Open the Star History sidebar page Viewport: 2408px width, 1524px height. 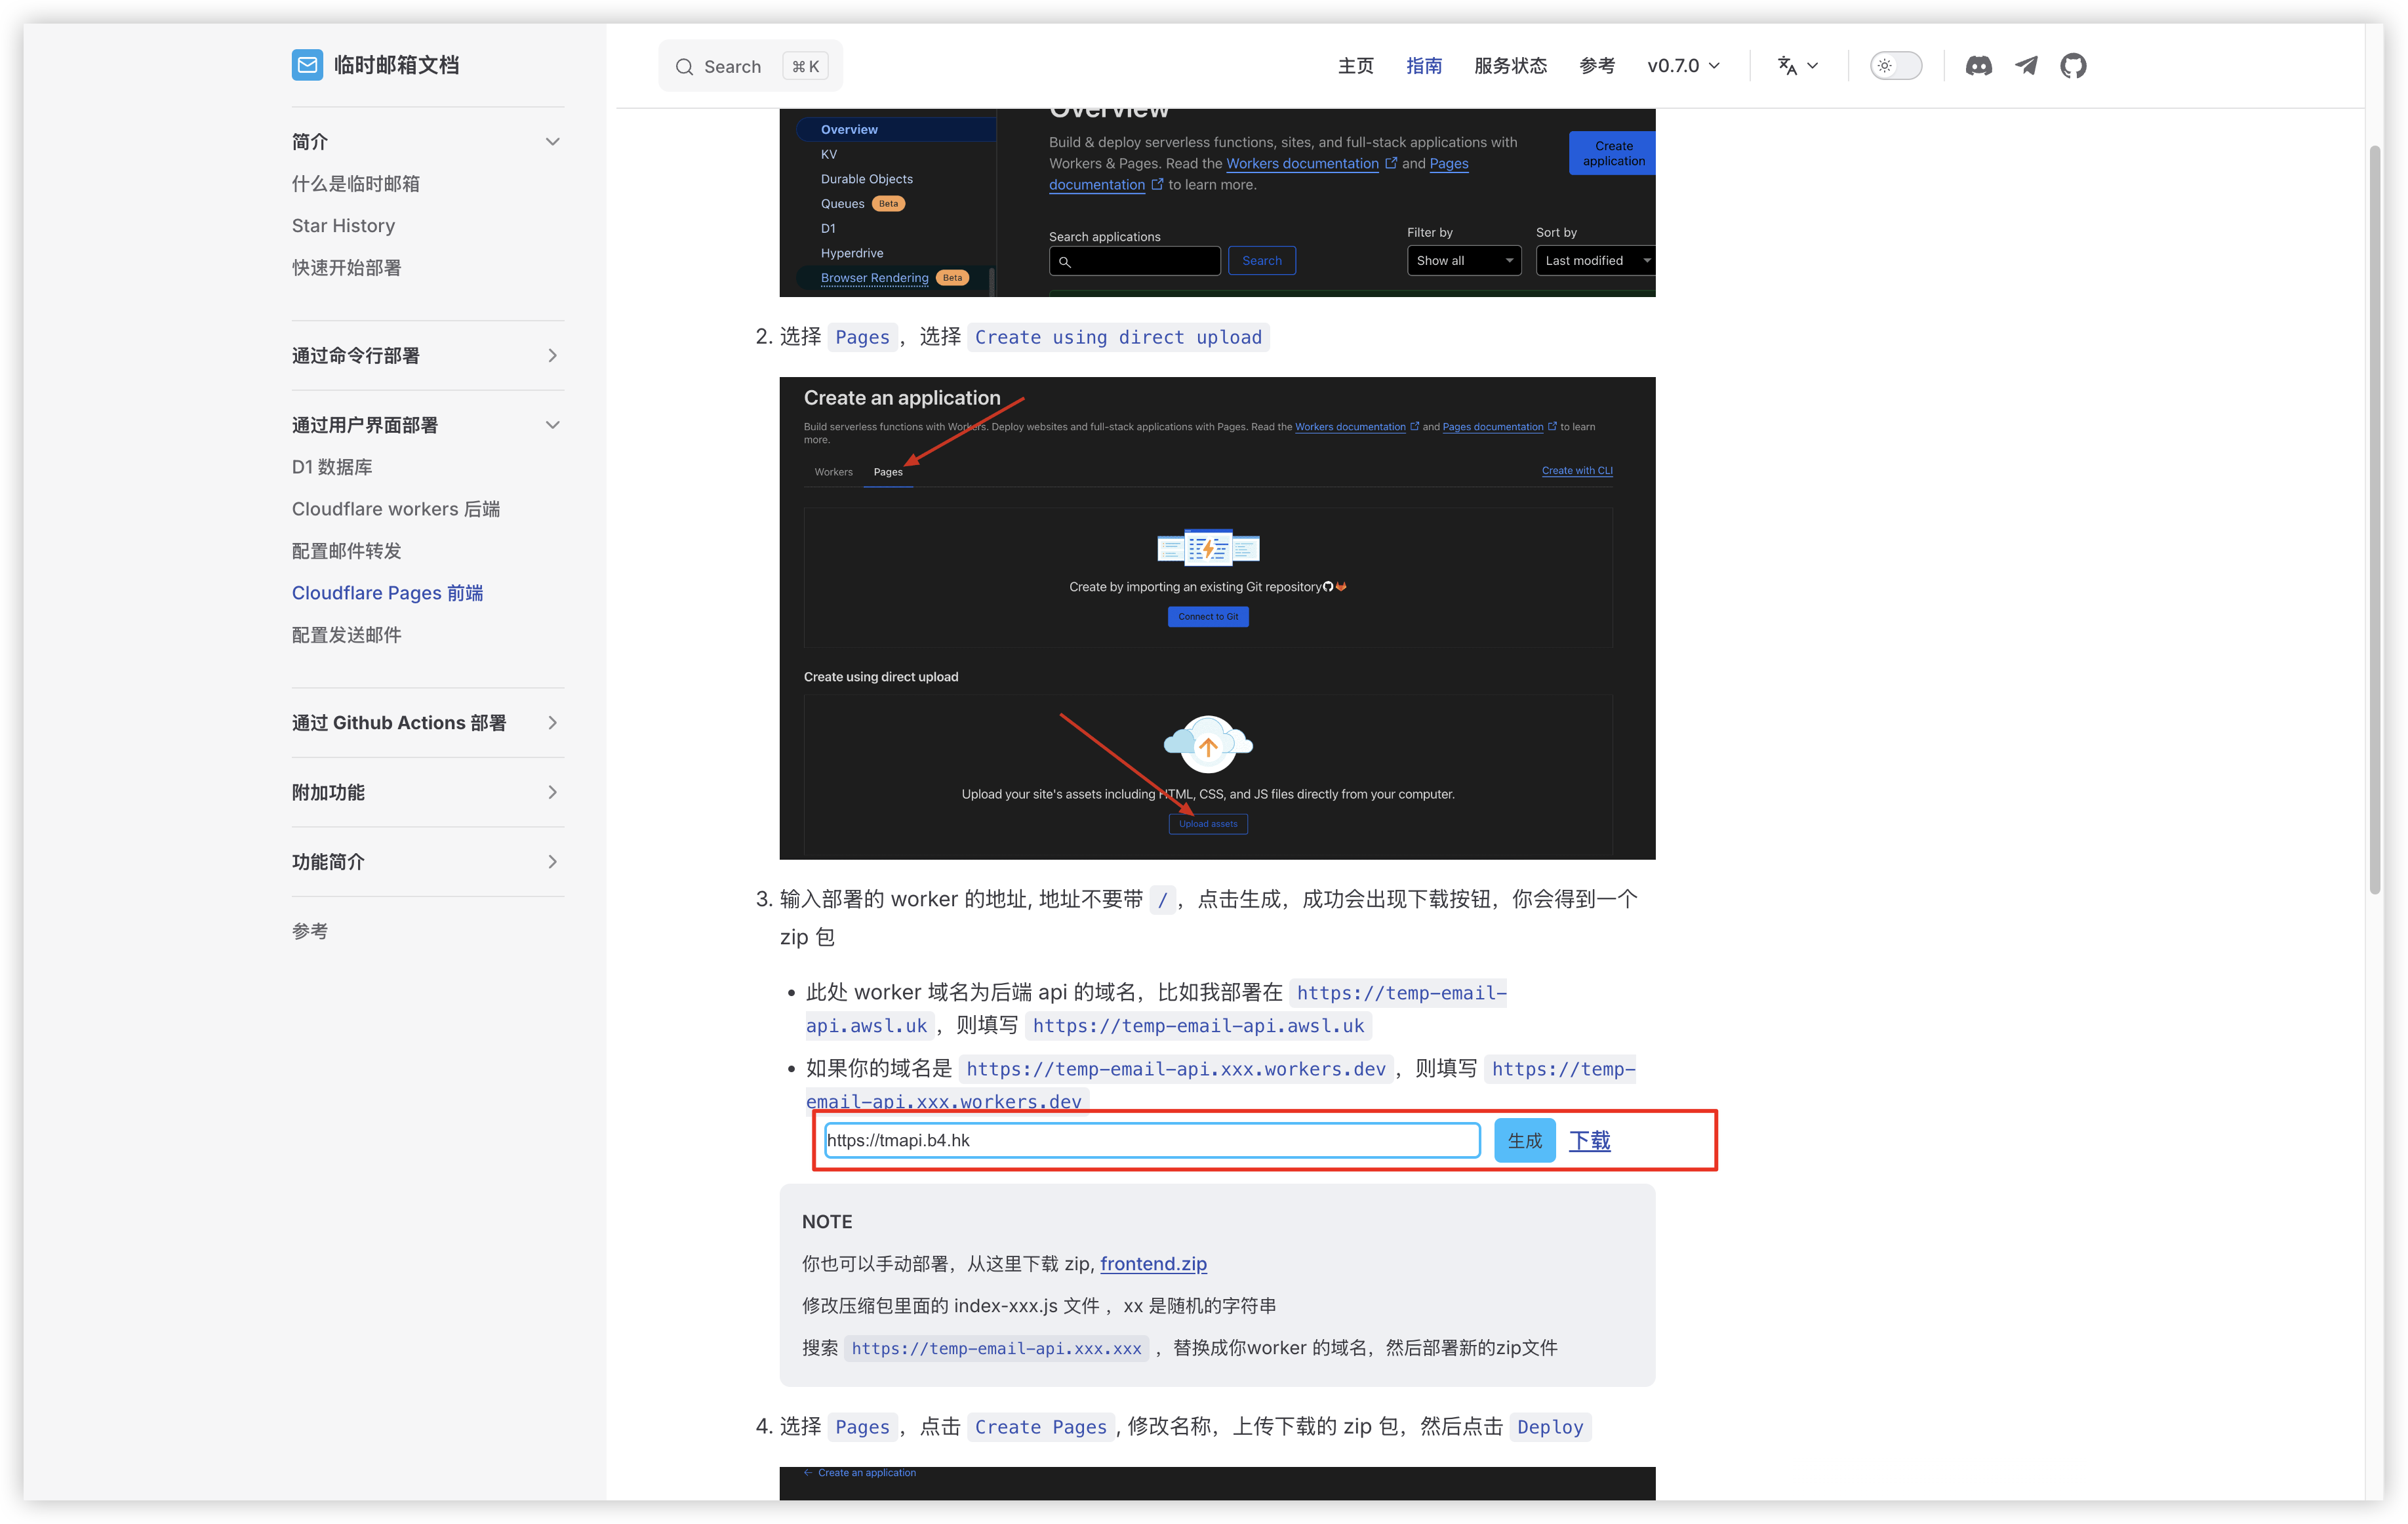click(343, 225)
